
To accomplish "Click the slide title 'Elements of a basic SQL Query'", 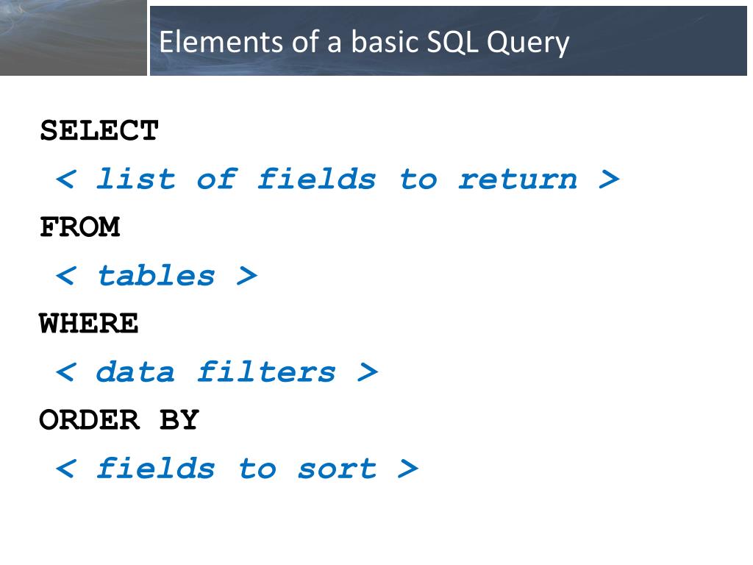I will [x=364, y=42].
